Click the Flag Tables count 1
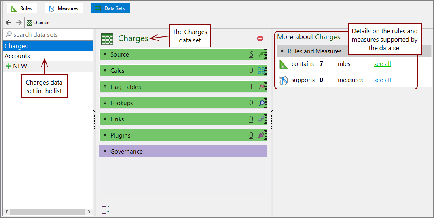Viewport: 434px width, 218px height. [251, 87]
